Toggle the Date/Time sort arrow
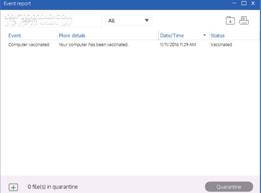The height and width of the screenshot is (193, 261). [205, 35]
